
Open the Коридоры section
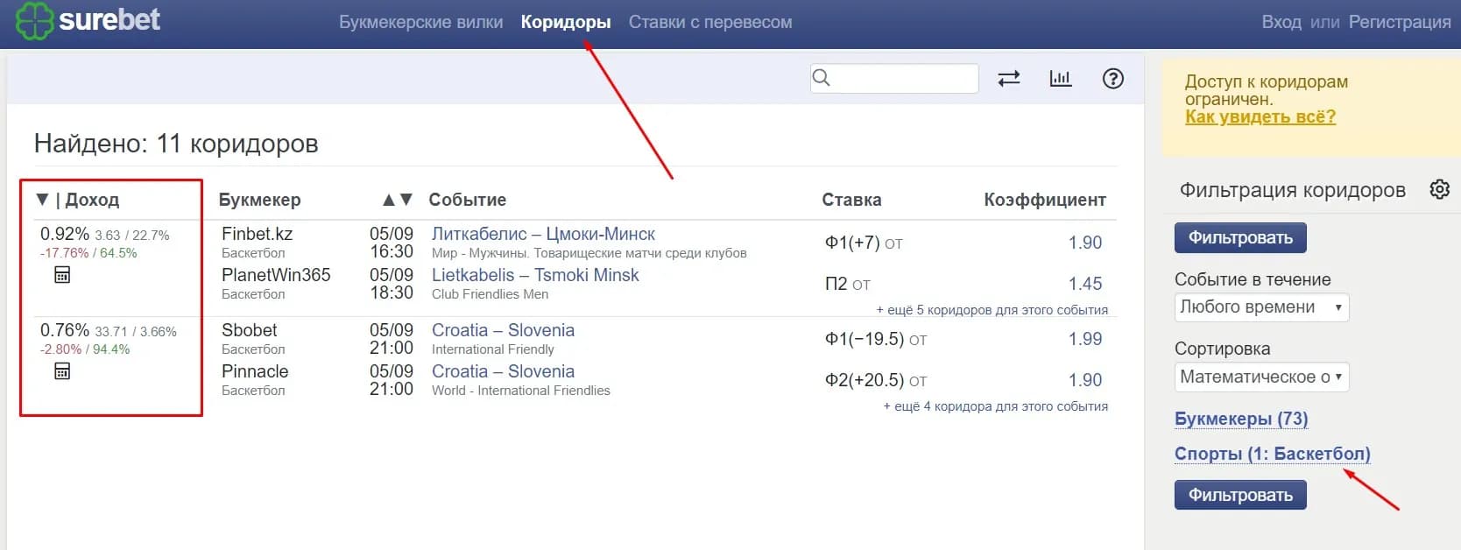point(566,22)
